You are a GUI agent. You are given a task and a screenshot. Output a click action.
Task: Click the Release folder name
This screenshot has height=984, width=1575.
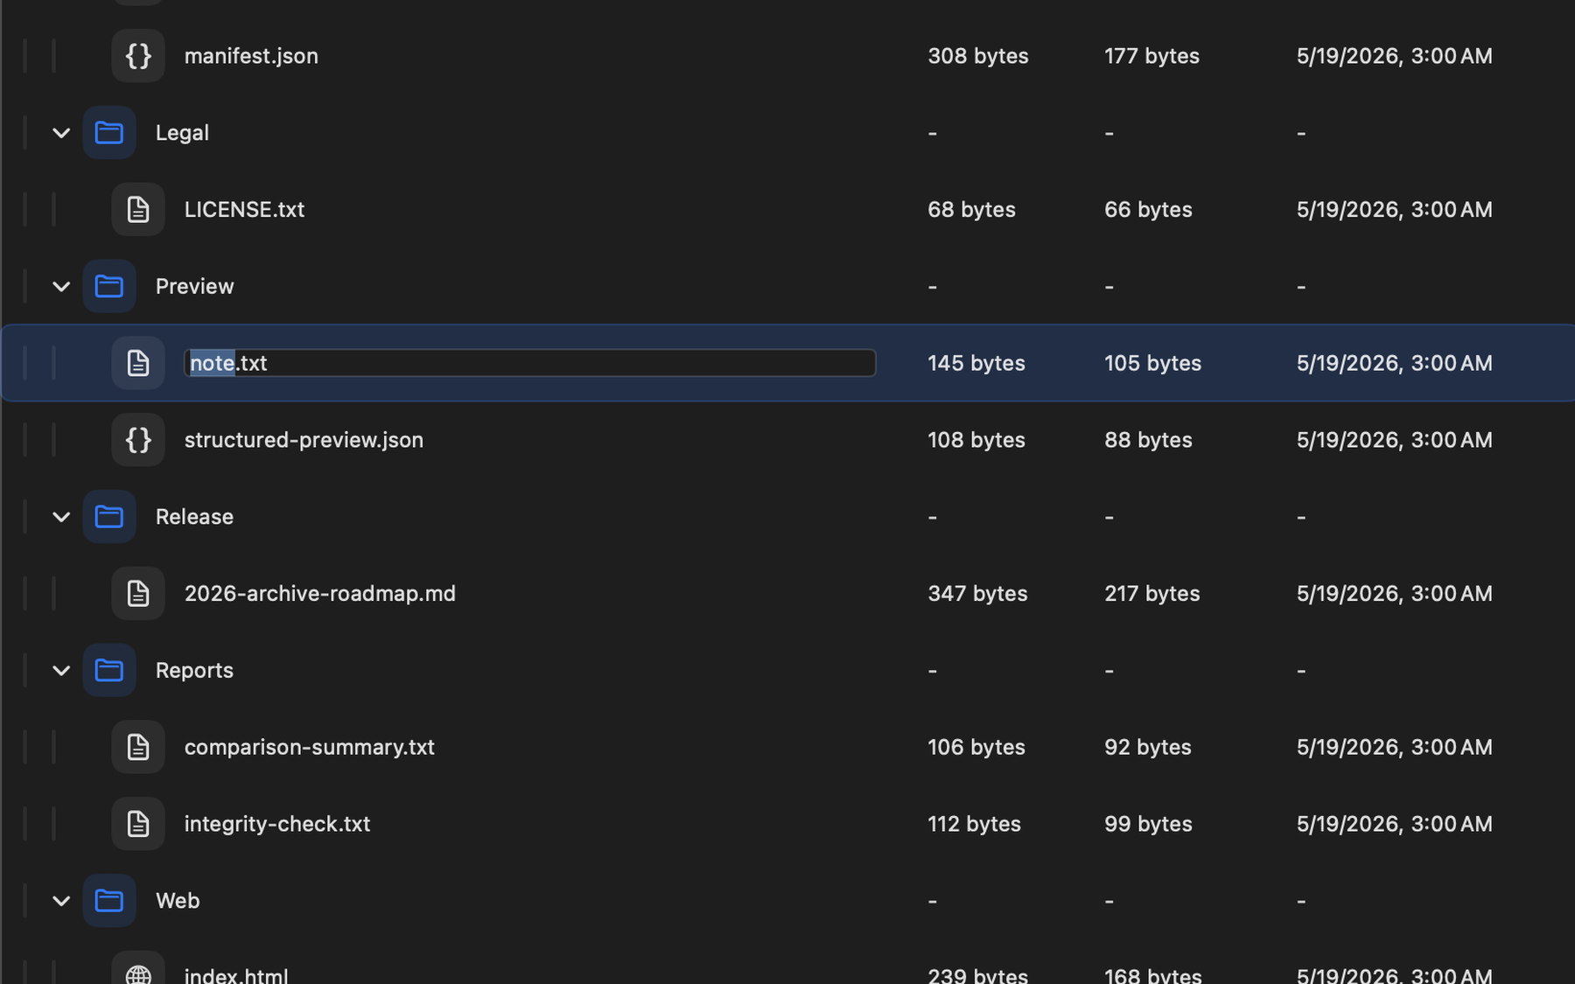pyautogui.click(x=194, y=517)
